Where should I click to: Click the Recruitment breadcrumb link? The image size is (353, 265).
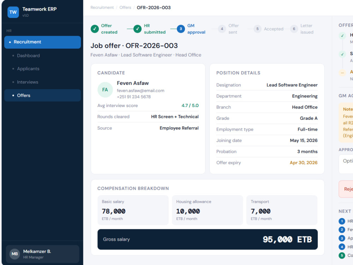(x=102, y=7)
